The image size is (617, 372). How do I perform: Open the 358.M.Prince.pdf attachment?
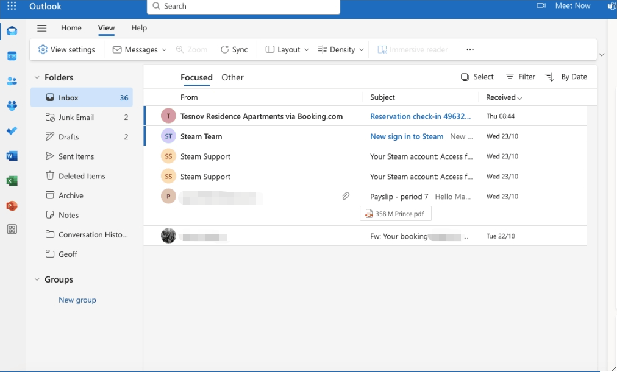pos(396,214)
